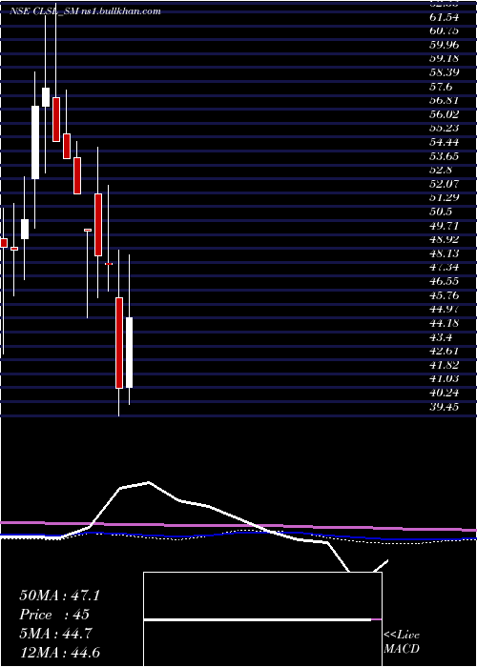
Task: Select the 51.29 price axis label
Action: pos(445,197)
